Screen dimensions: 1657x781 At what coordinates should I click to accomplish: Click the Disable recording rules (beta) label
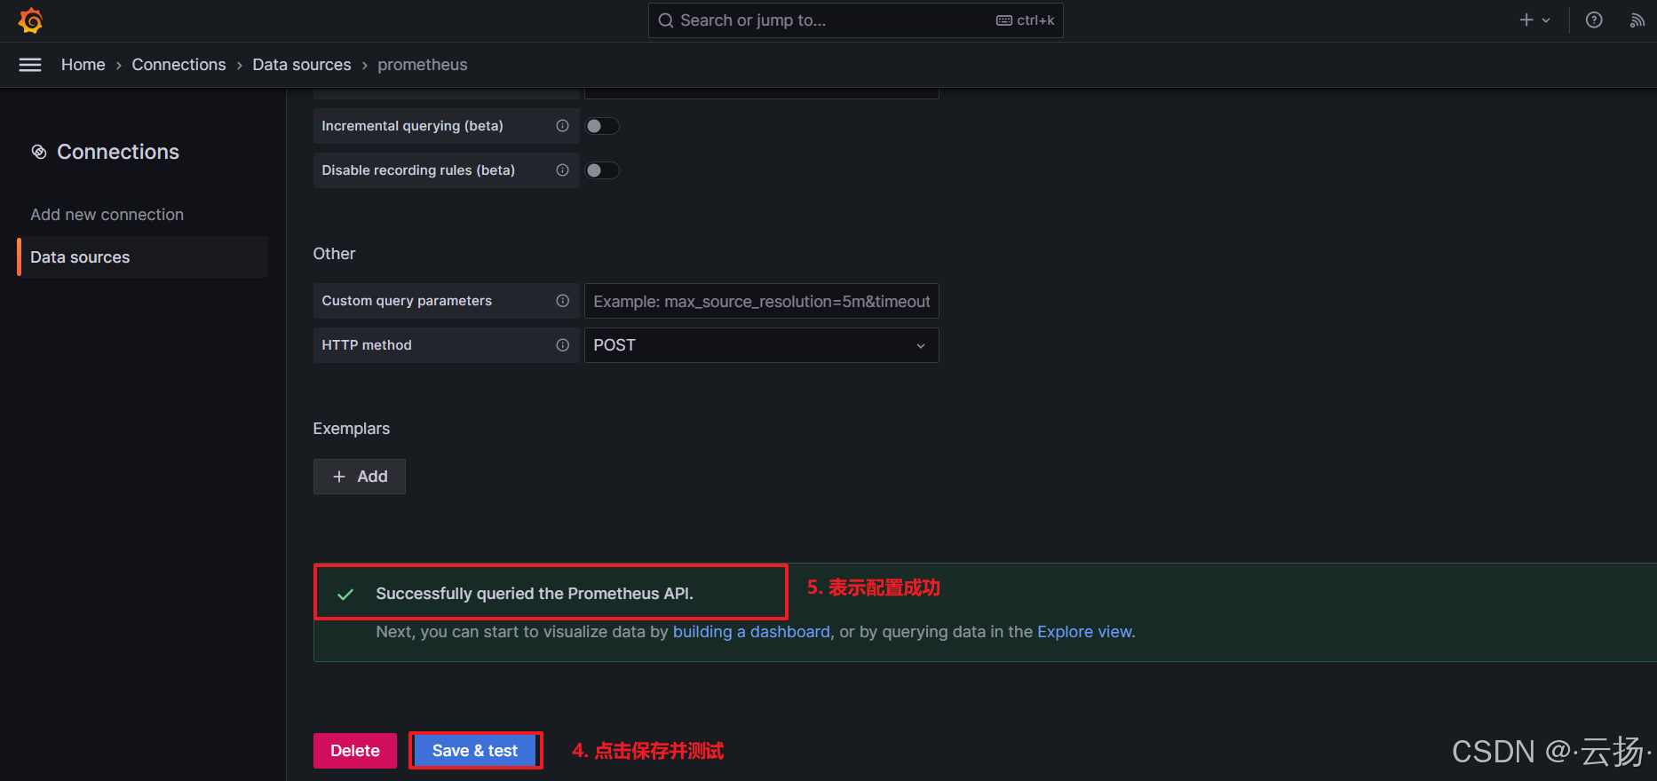[418, 170]
